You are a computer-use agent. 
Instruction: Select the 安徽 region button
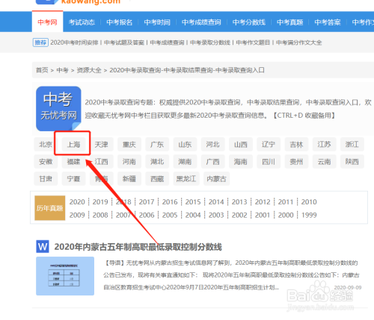click(46, 162)
